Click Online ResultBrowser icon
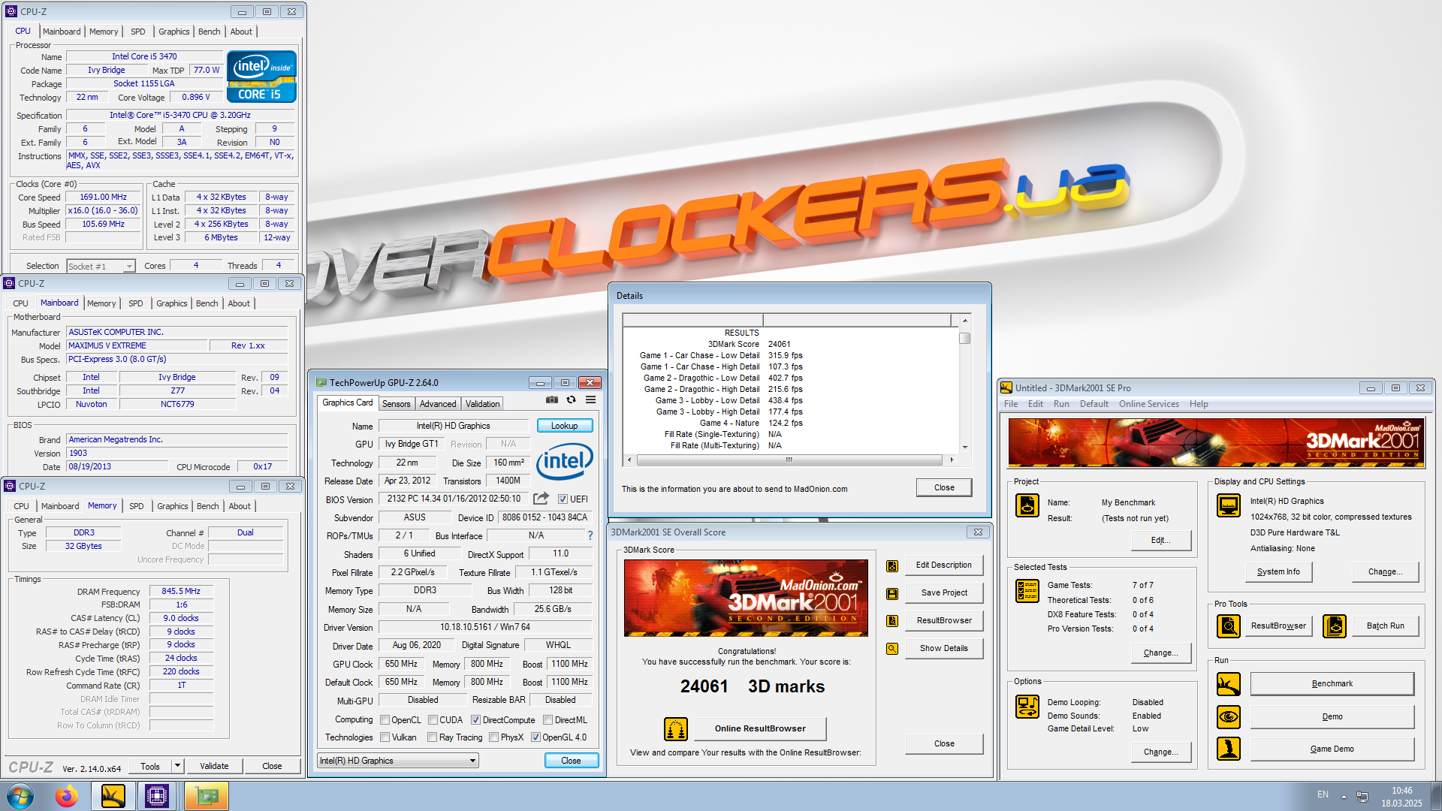The width and height of the screenshot is (1442, 811). 676,728
